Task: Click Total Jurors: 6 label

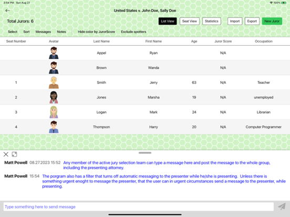Action: pos(20,21)
